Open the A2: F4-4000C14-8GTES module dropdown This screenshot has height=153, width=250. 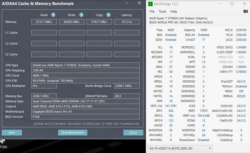tap(180, 148)
